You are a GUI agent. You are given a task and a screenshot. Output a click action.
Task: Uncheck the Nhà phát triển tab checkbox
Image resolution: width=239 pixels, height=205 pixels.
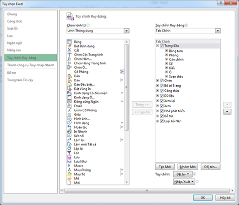162,111
